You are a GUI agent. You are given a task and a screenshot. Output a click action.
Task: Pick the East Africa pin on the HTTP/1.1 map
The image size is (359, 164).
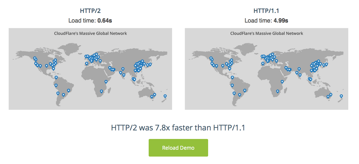point(282,81)
